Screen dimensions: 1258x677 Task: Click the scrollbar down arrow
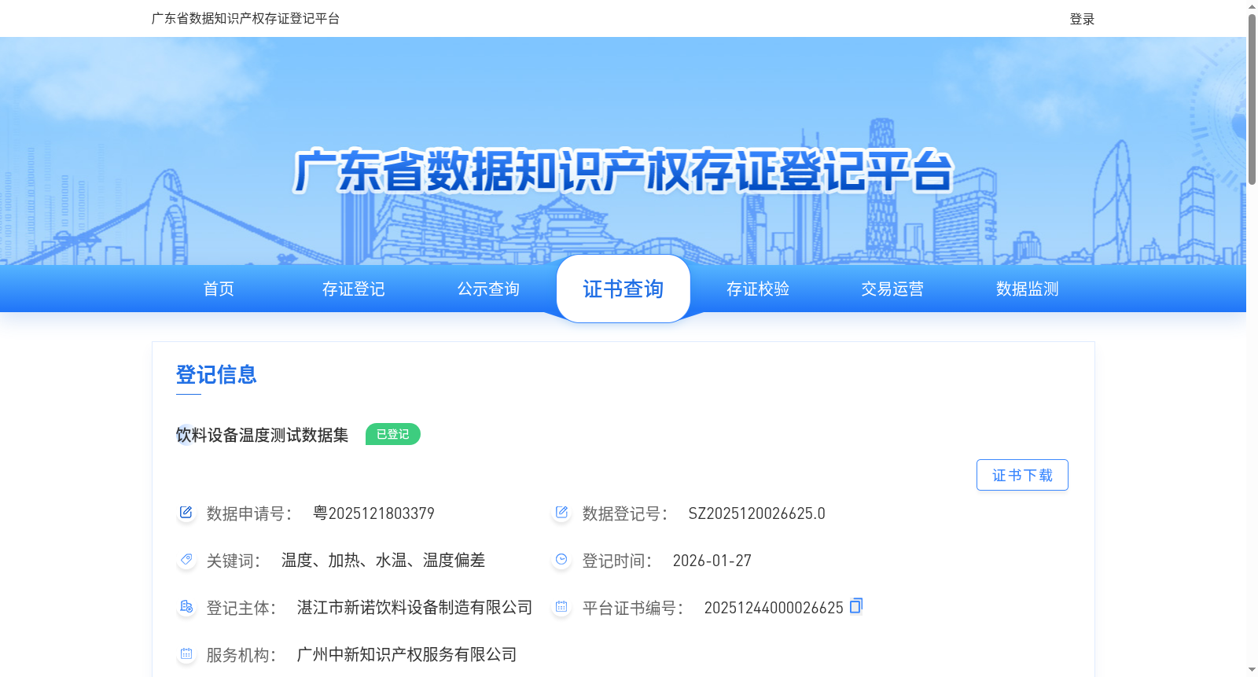(1252, 670)
